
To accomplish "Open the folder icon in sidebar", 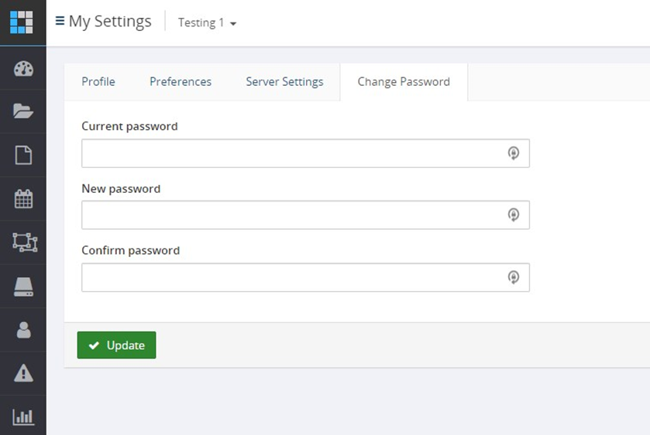I will pos(23,111).
